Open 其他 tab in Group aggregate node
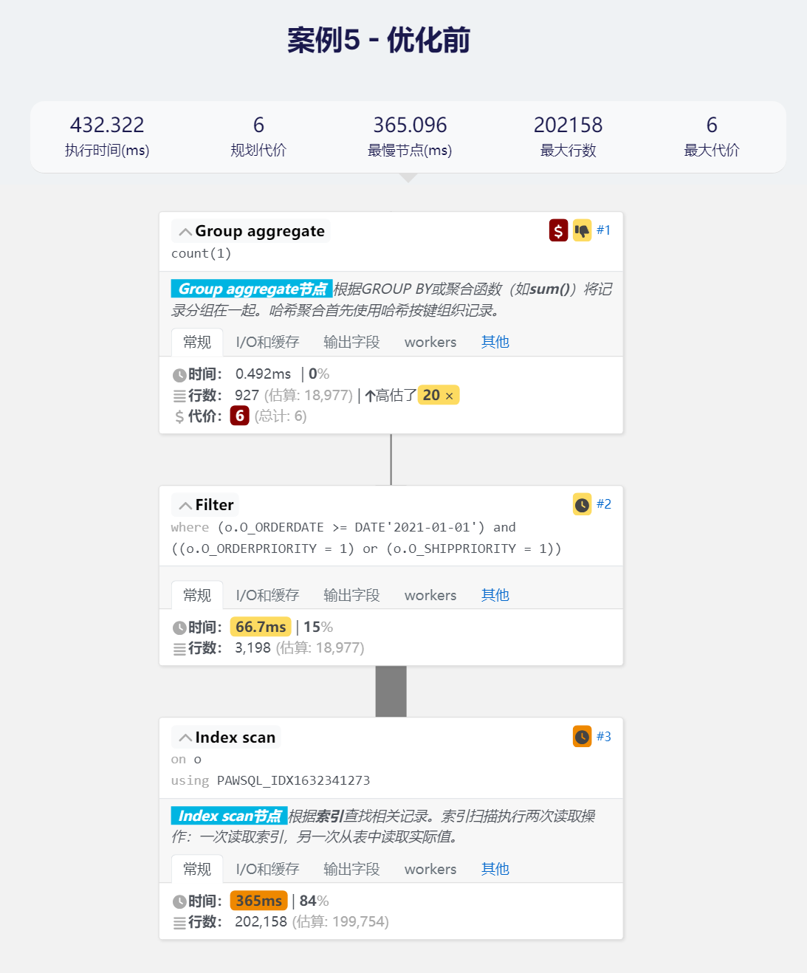The image size is (807, 973). (x=495, y=342)
